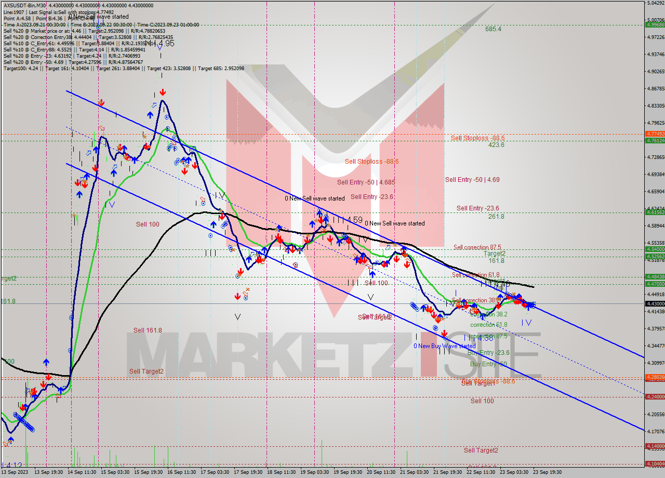Click the 'Sell %20 @ Entry -50: 4.69' line
Viewport: 665px width, 478px height.
tap(73, 62)
